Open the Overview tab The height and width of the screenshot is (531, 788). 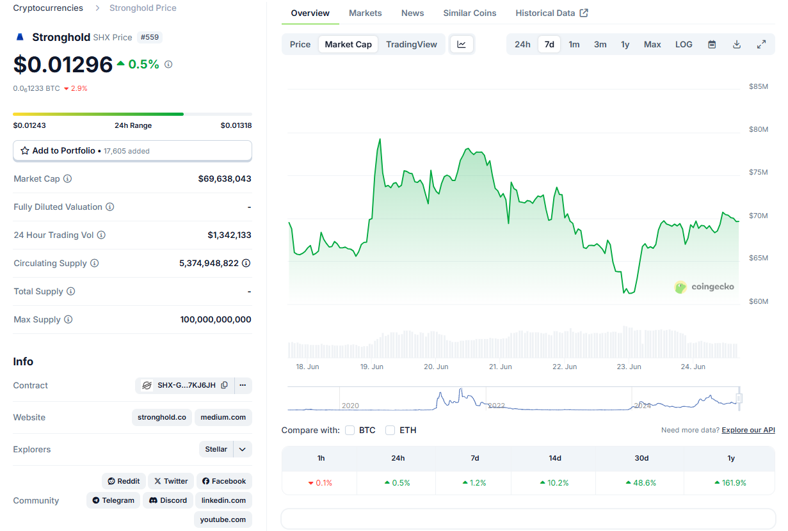coord(310,13)
